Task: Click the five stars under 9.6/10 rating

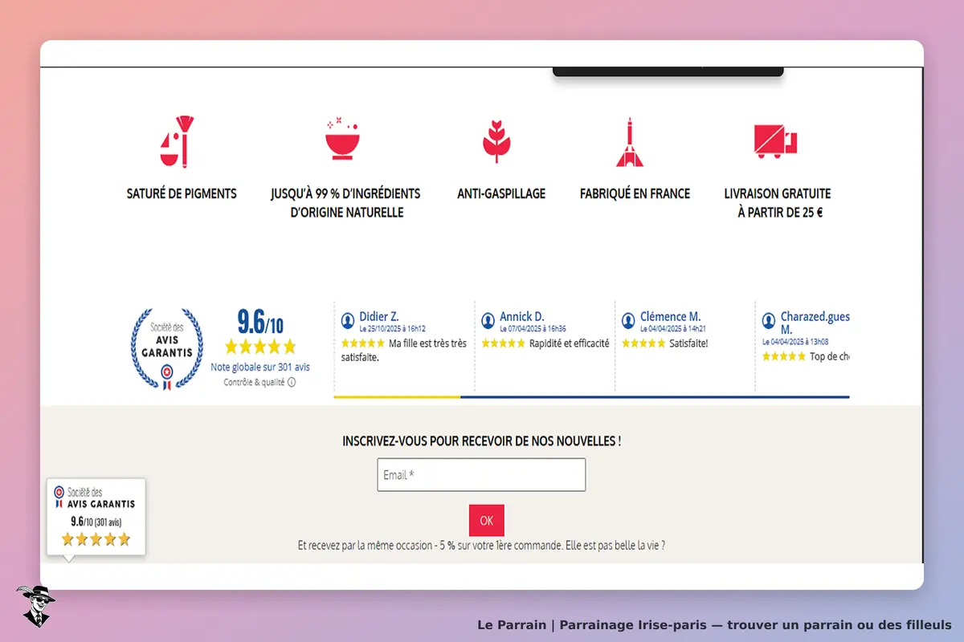Action: coord(260,347)
